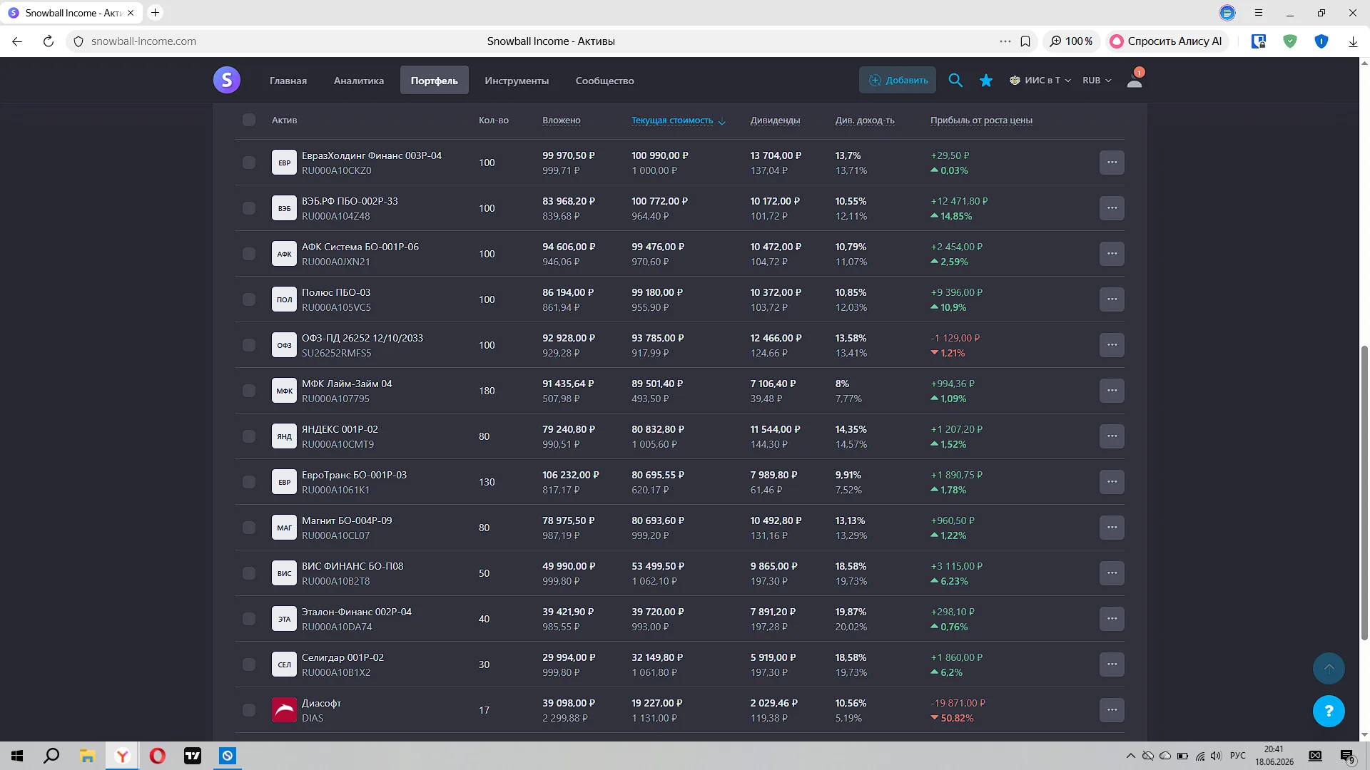Screen dimensions: 1370x770
Task: Sort by Дивиденды column header
Action: coord(775,120)
